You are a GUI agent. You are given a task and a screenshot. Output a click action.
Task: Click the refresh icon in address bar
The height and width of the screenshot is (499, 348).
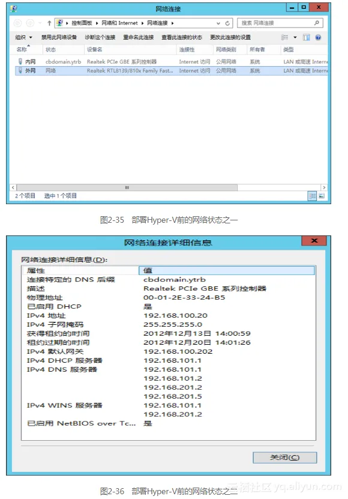(227, 23)
